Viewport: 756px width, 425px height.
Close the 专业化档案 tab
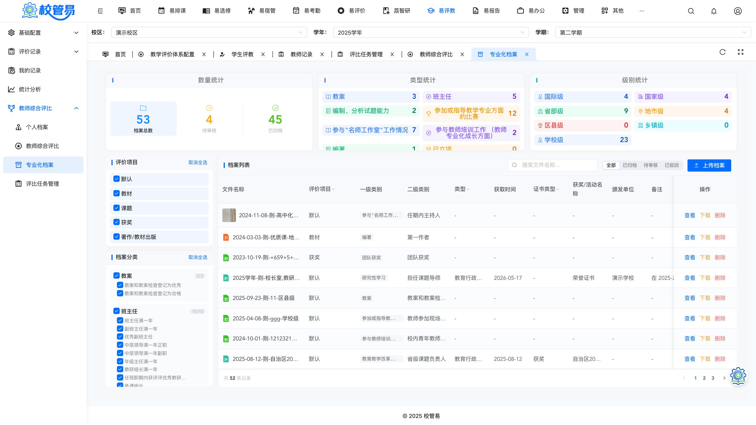(527, 54)
